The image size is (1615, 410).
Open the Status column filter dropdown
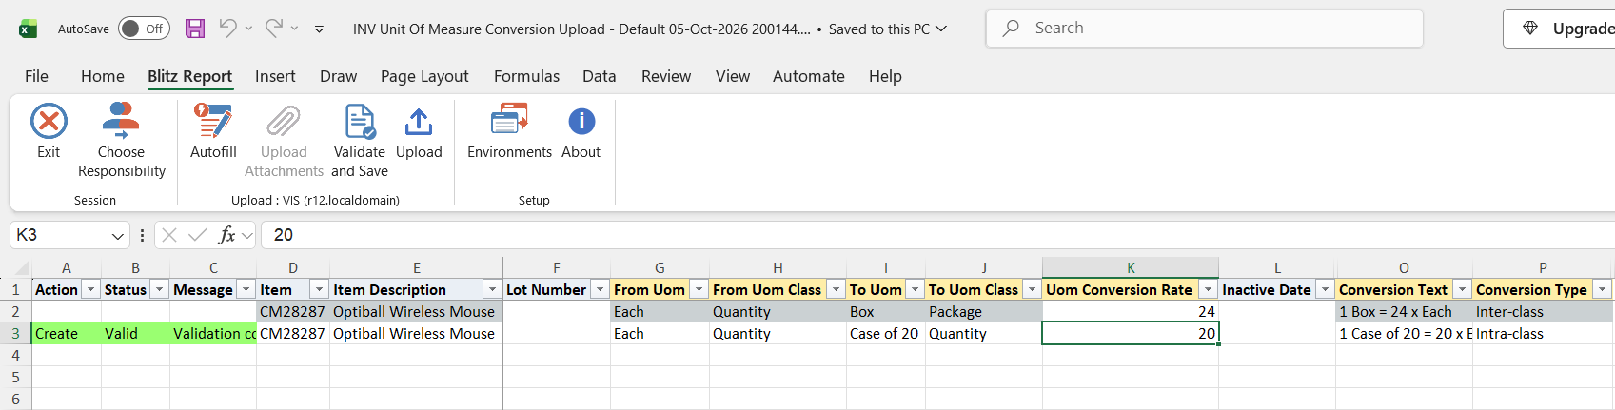tap(160, 289)
